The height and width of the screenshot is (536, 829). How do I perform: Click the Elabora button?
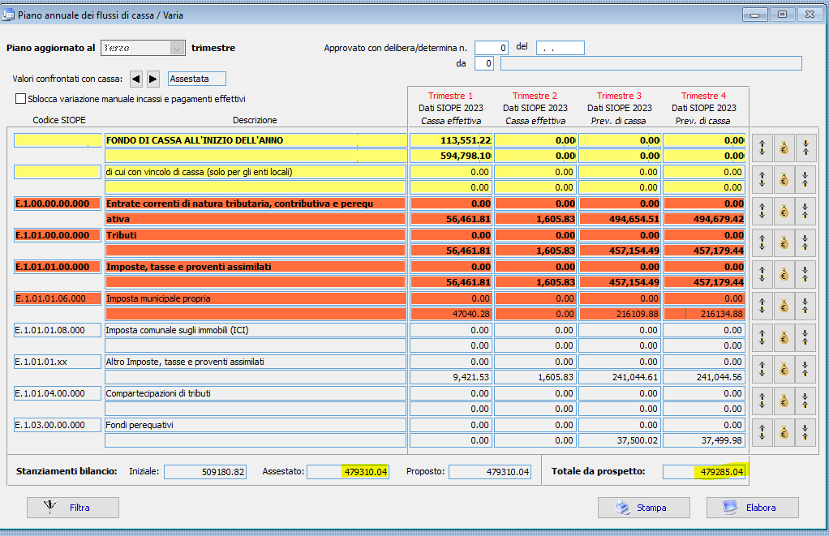point(752,508)
